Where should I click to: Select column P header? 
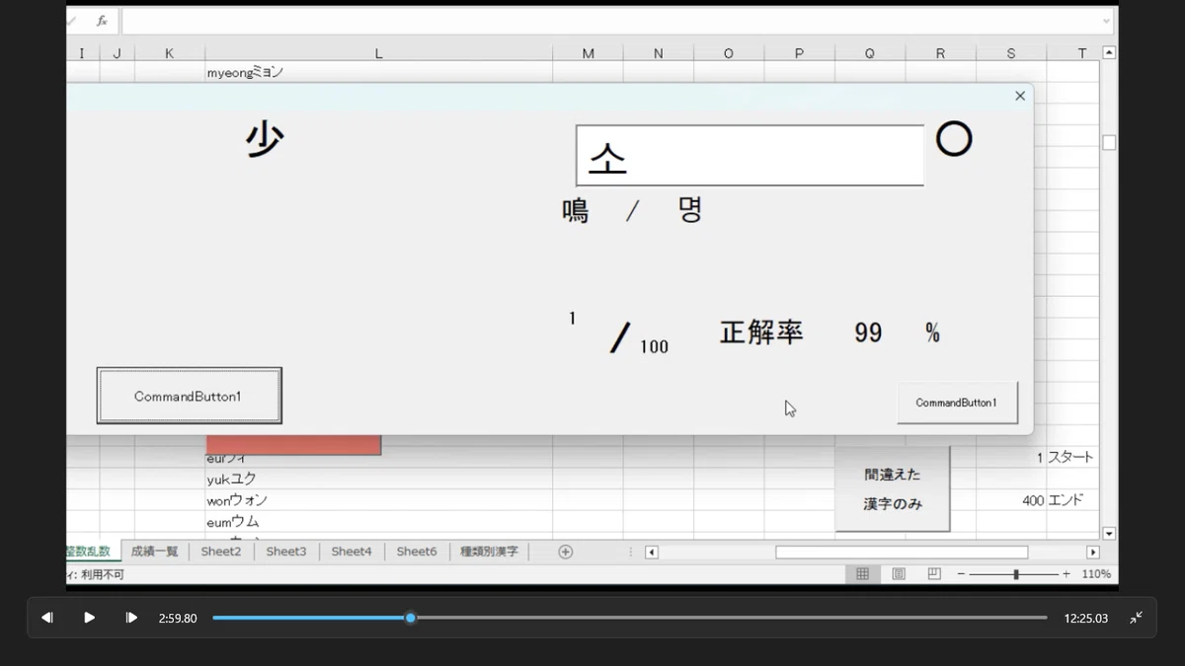pos(800,53)
